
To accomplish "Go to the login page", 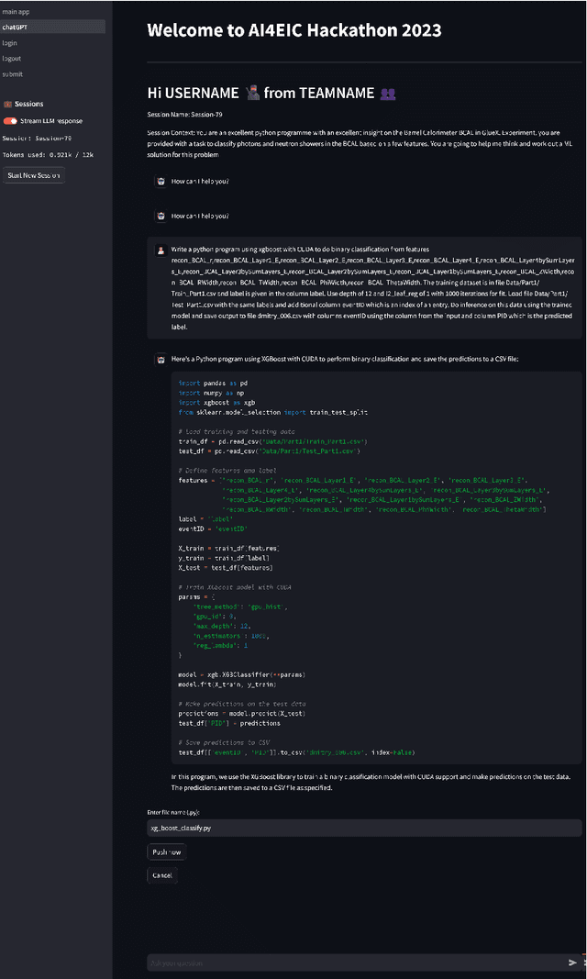I will 10,43.
